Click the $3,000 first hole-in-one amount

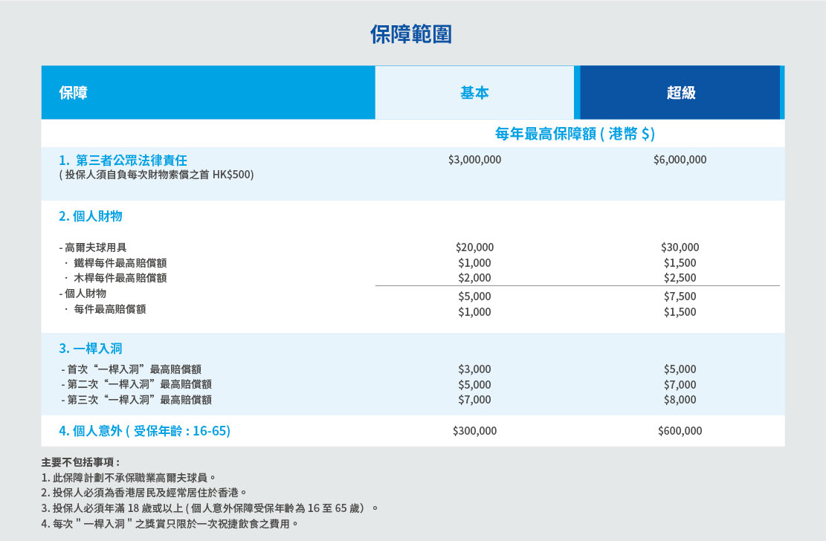[x=474, y=369]
